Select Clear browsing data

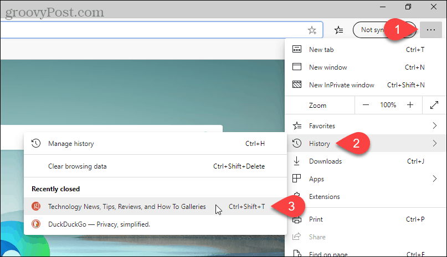(x=77, y=166)
